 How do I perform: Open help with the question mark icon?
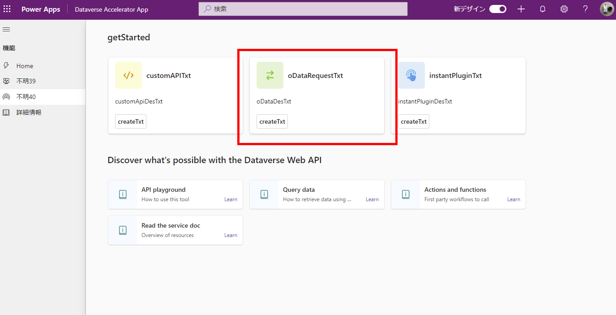click(585, 9)
